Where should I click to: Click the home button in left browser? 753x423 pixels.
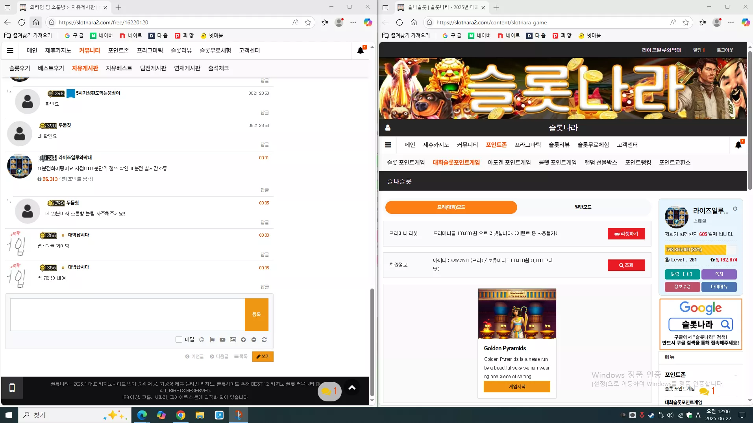pyautogui.click(x=36, y=22)
